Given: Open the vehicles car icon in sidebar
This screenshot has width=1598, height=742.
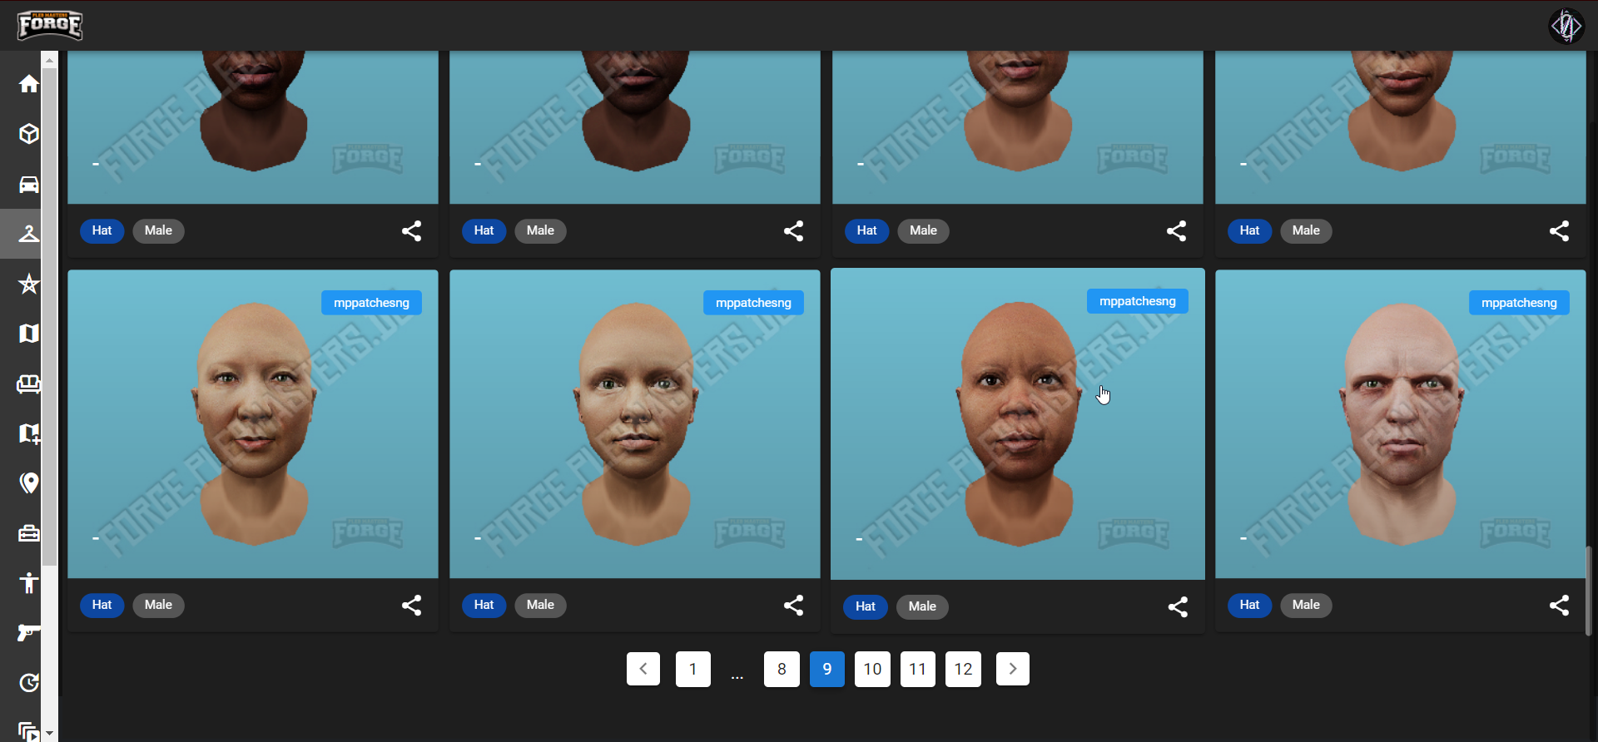Looking at the screenshot, I should (x=29, y=184).
